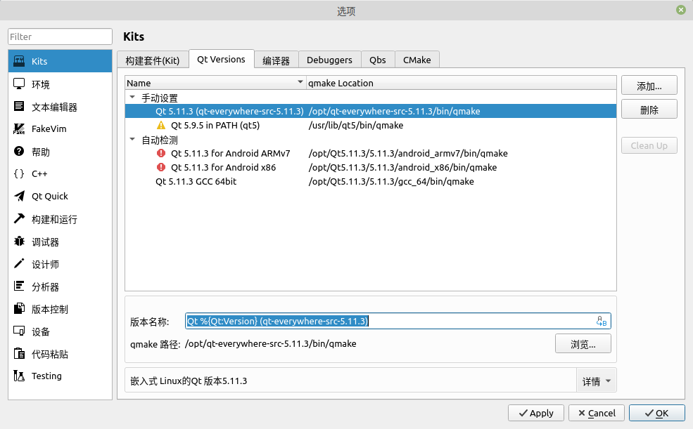Open the 版本控制 documents icon
Screen dimensions: 693x429
19,309
